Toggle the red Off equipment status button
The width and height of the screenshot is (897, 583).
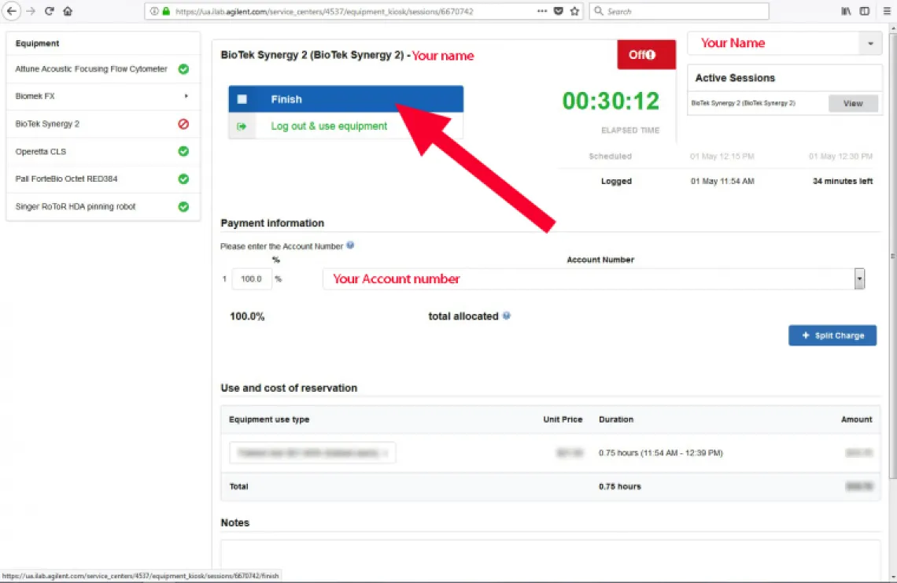point(646,55)
